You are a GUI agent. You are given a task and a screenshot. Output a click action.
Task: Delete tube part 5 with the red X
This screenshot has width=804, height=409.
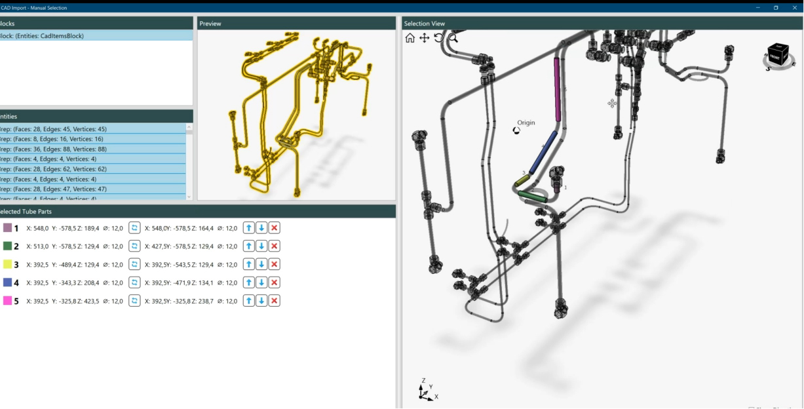(x=275, y=301)
